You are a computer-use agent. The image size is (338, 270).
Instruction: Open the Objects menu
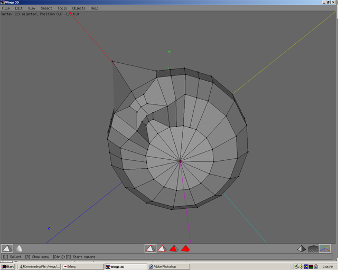[79, 8]
